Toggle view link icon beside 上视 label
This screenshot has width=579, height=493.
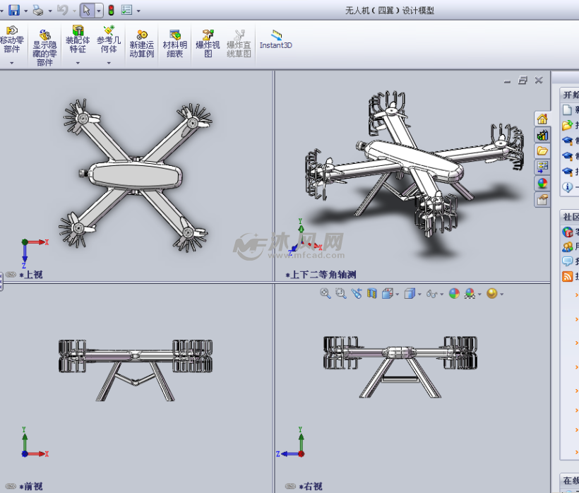[x=11, y=275]
